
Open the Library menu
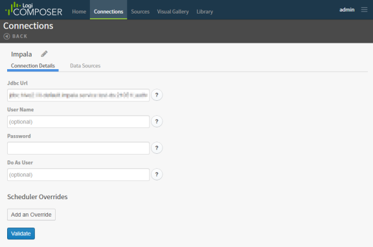tap(205, 12)
